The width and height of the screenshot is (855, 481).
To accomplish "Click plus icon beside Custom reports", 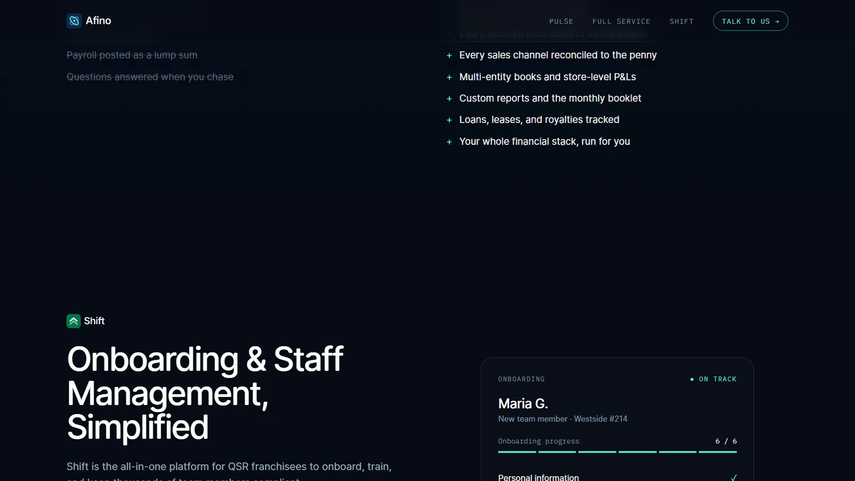I will [x=449, y=99].
